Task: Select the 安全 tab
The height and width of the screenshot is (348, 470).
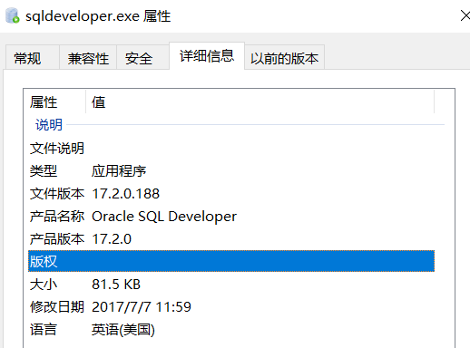Action: point(142,57)
